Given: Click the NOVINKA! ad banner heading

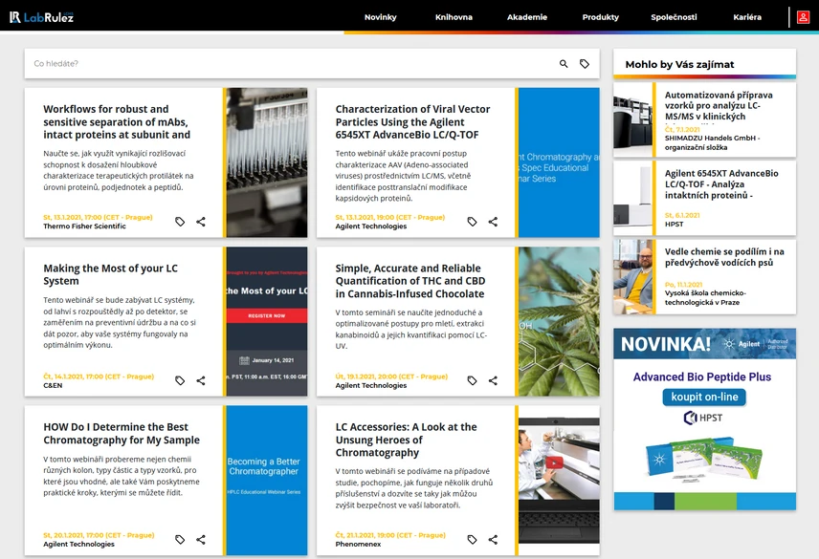Looking at the screenshot, I should 666,344.
